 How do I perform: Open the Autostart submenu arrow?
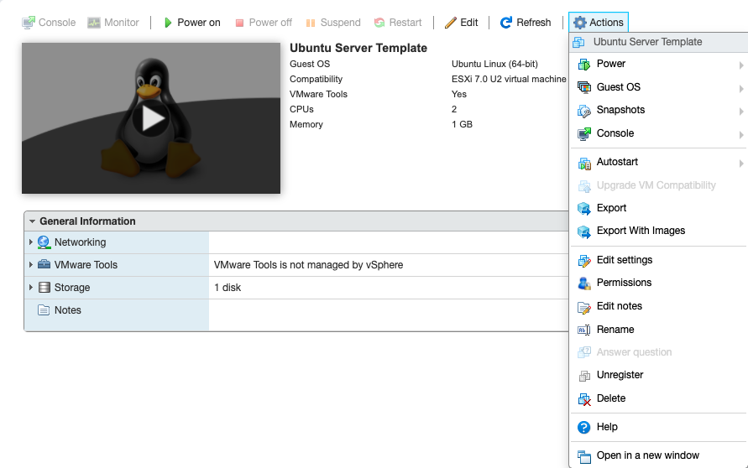pyautogui.click(x=740, y=164)
